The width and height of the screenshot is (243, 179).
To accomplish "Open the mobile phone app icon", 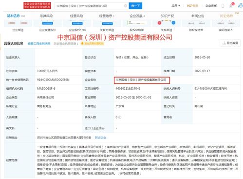I will tap(223, 6).
